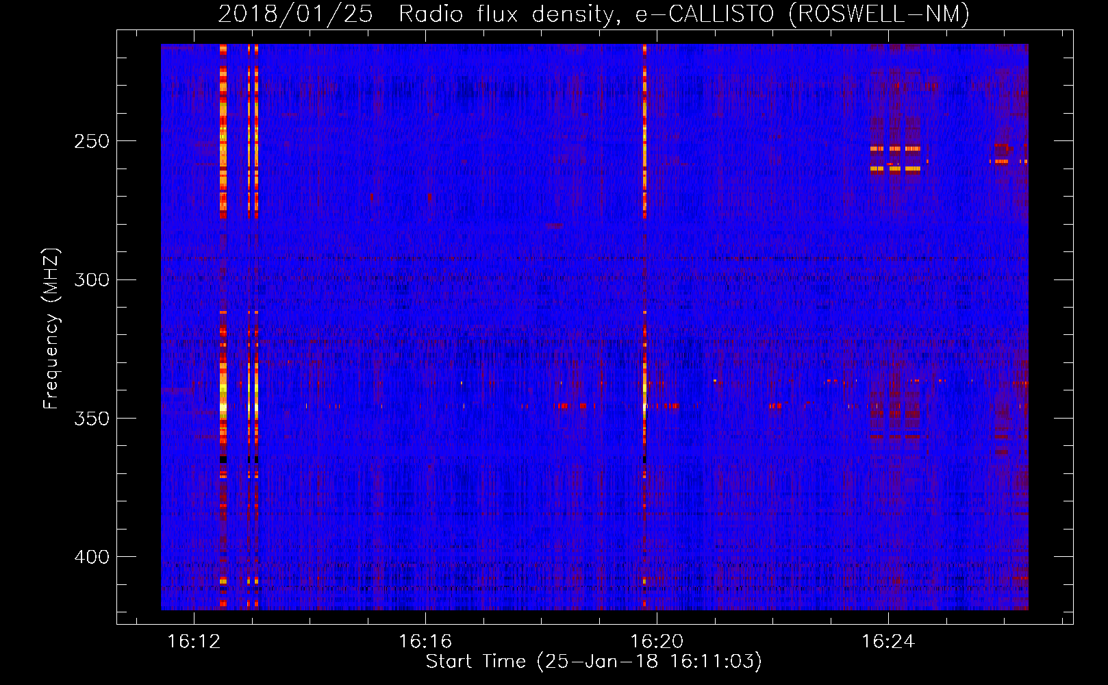Click the 300 frequency tick label
Image resolution: width=1108 pixels, height=685 pixels.
92,279
